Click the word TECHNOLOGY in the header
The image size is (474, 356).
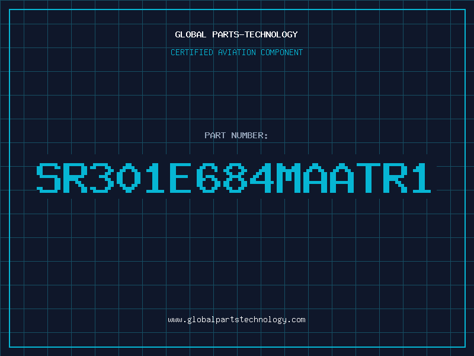271,34
